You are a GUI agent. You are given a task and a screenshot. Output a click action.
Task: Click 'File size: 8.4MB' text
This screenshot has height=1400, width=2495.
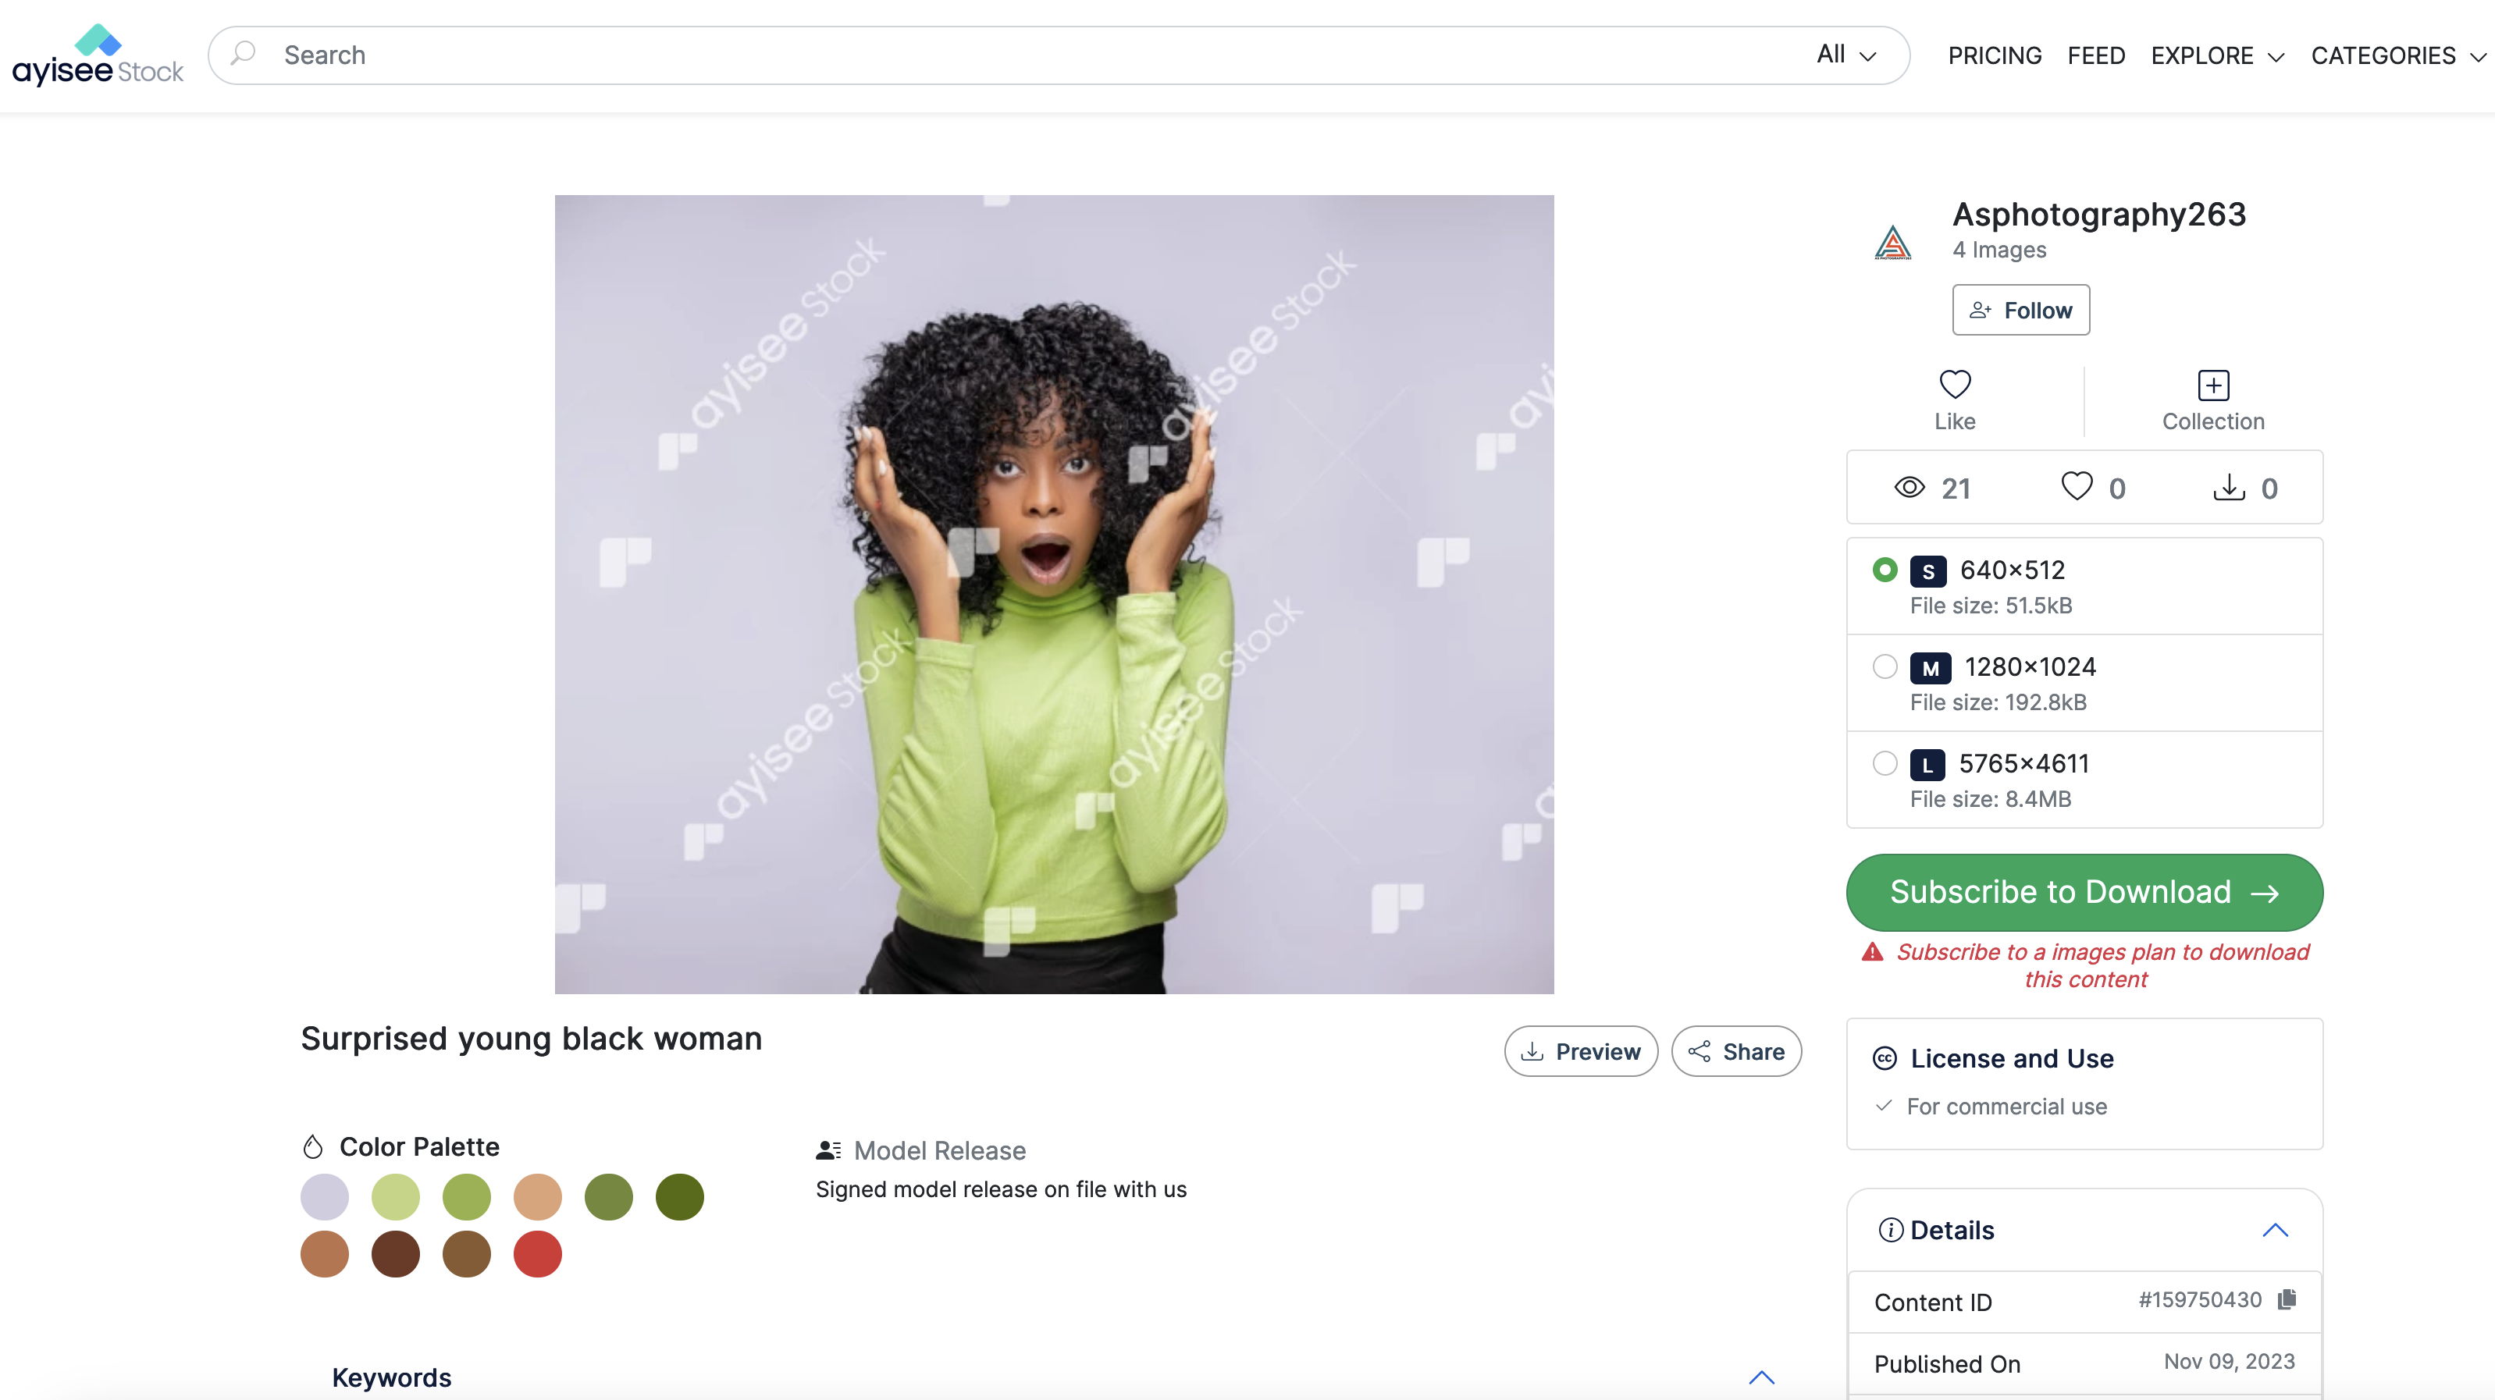coord(1991,799)
